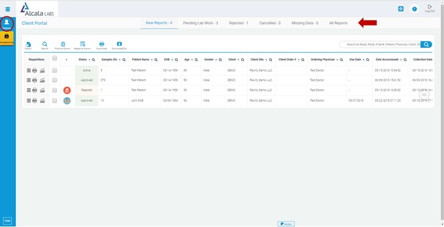Open the trend chart for sample 379 row
Viewport: 444px width, 227px height.
tap(42, 80)
